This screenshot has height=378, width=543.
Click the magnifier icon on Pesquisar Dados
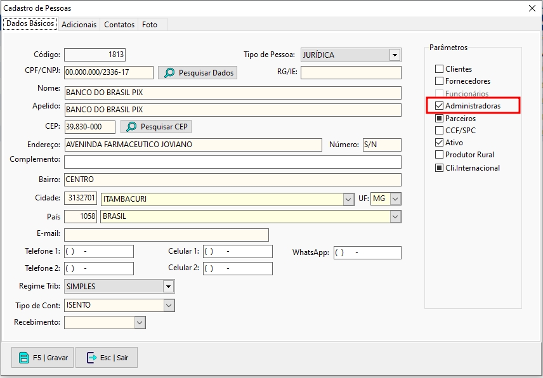[x=169, y=73]
